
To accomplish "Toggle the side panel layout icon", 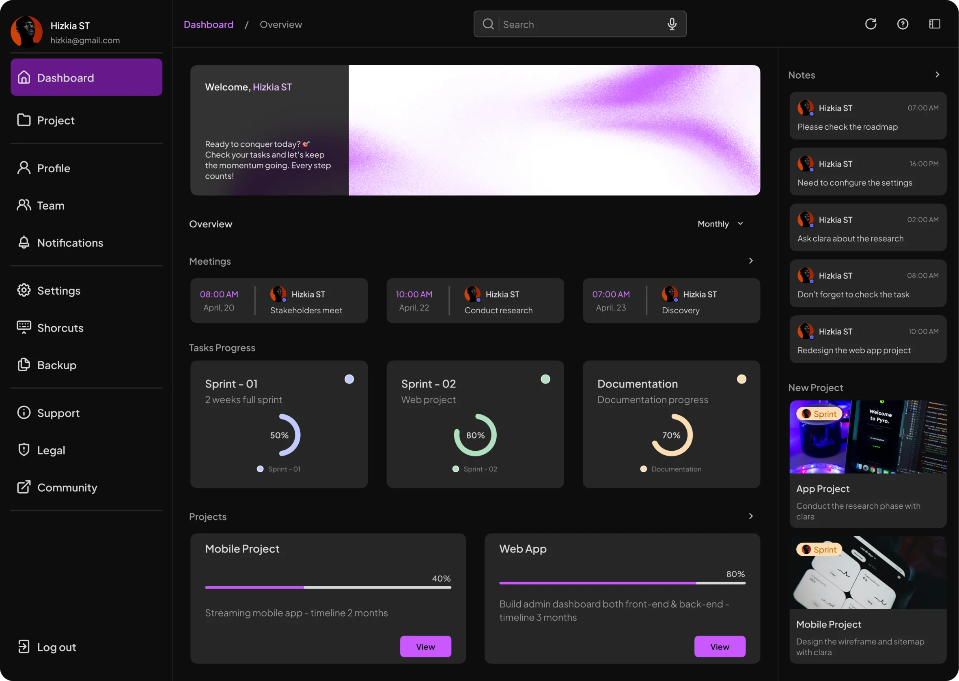I will 934,24.
